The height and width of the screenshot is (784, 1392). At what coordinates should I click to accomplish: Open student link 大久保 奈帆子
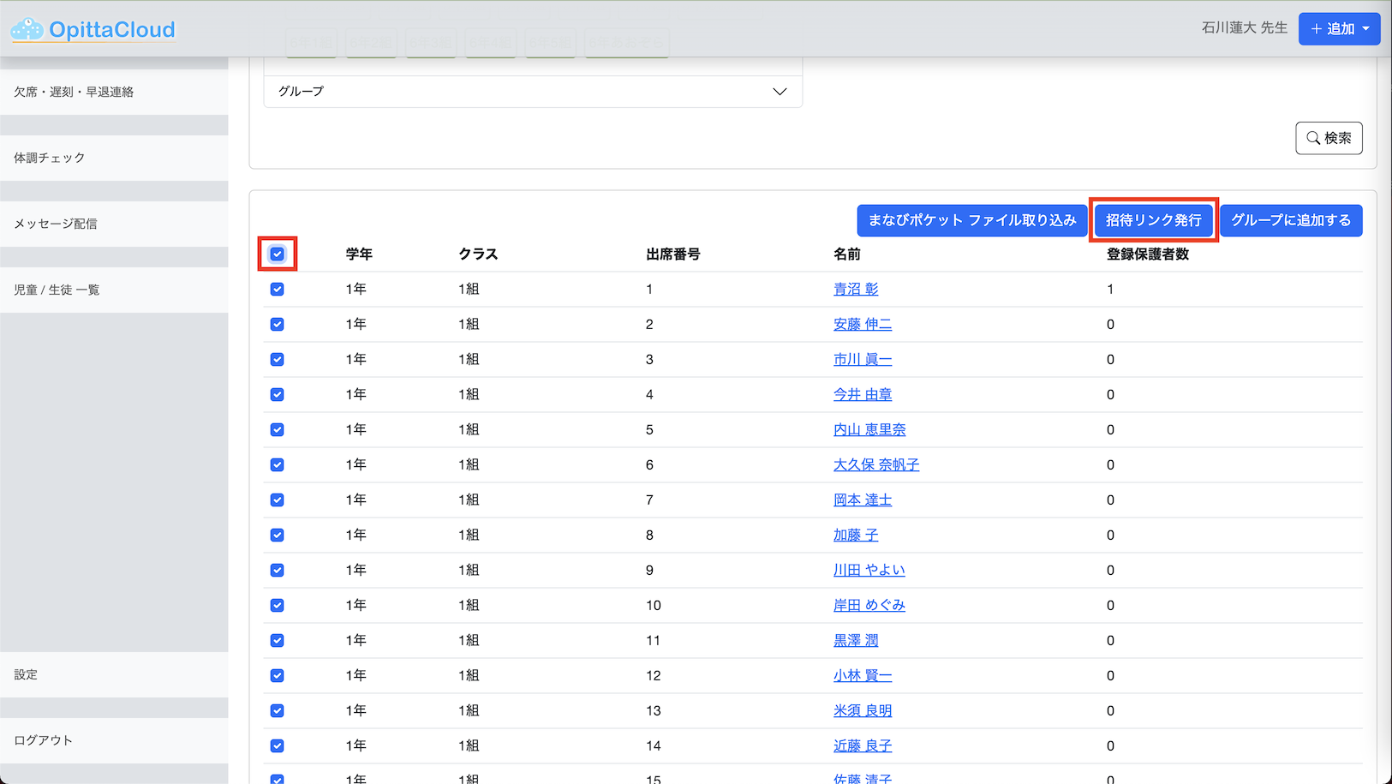tap(876, 464)
